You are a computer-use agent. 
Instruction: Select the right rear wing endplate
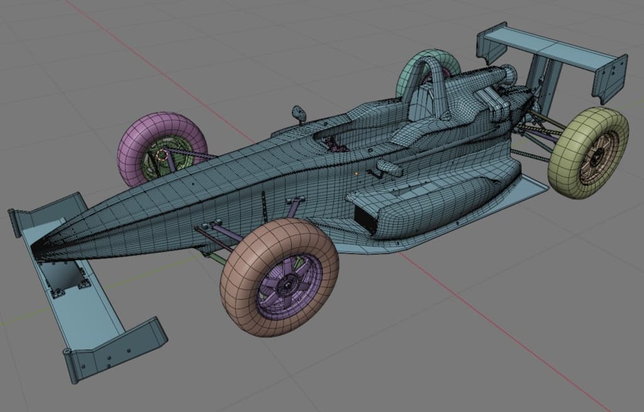[x=609, y=79]
